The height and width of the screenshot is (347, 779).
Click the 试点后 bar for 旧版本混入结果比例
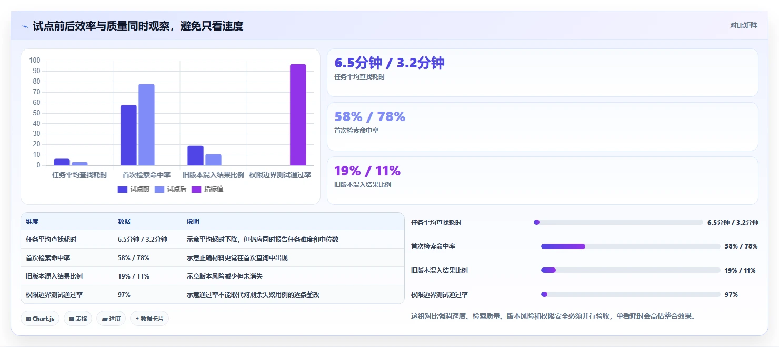(213, 160)
